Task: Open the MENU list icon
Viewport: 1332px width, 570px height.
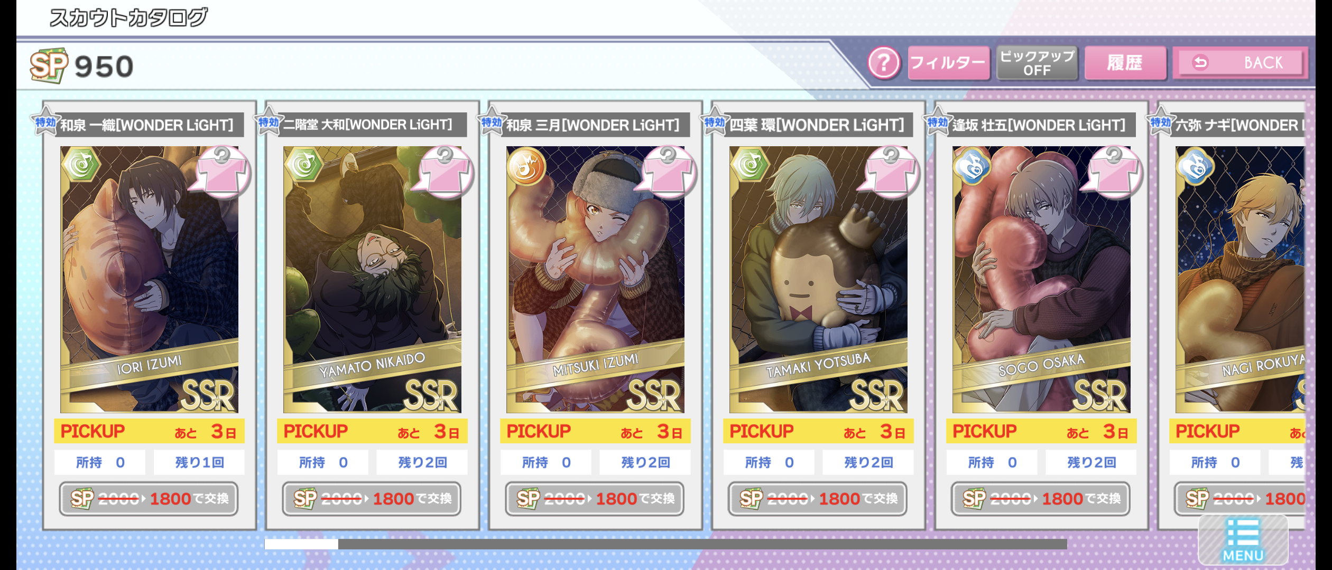Action: click(x=1243, y=540)
